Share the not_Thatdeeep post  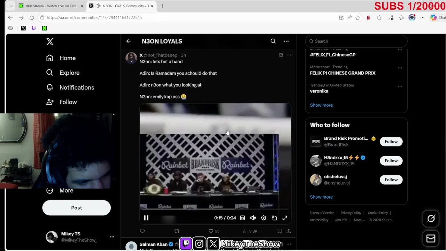pyautogui.click(x=289, y=231)
